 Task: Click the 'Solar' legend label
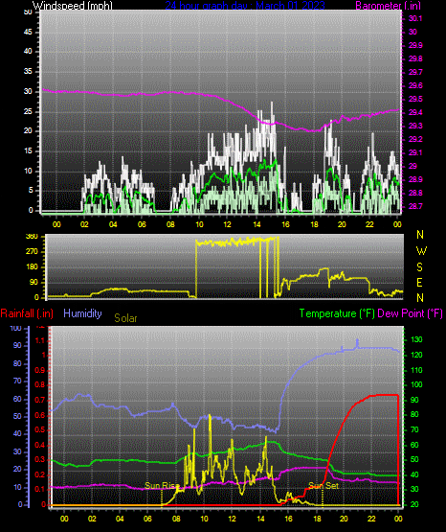tap(125, 318)
